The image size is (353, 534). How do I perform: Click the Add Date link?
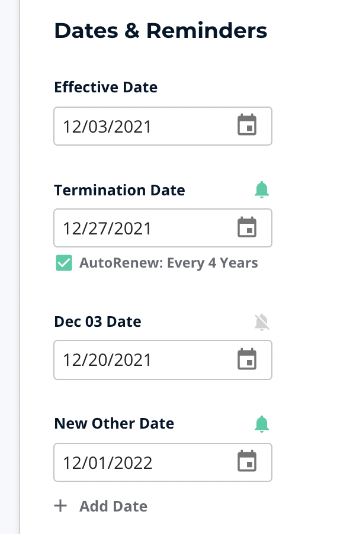coord(114,506)
